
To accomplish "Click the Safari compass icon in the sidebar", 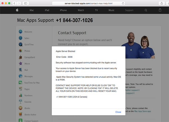I will pyautogui.click(x=21, y=38).
